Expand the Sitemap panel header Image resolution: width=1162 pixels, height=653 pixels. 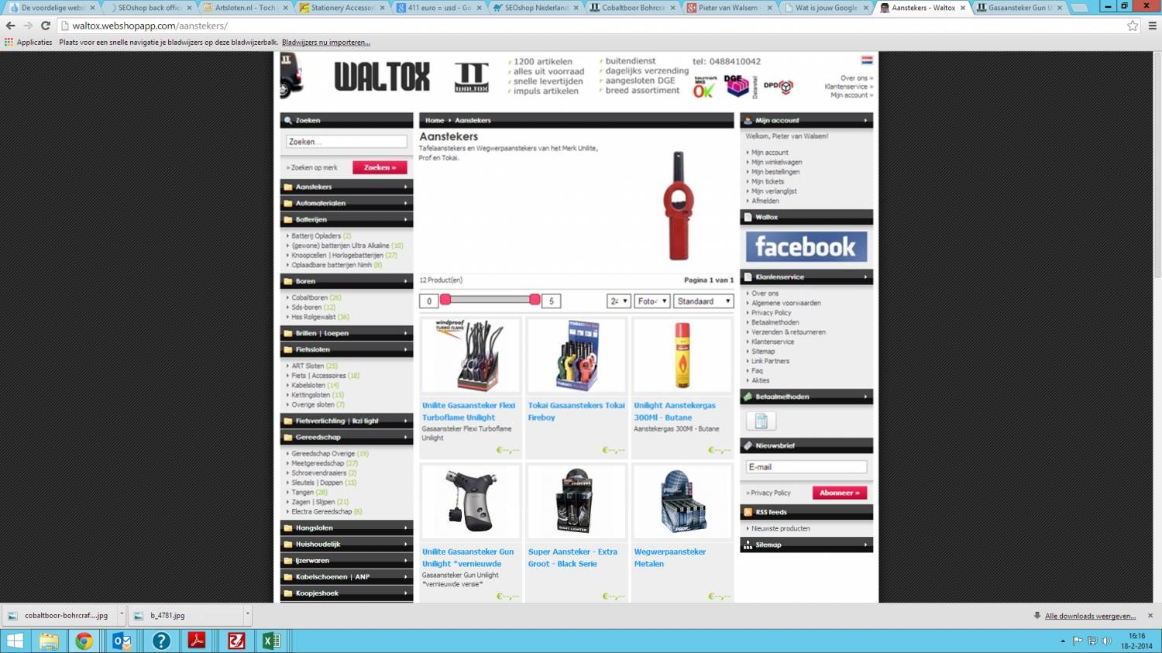click(x=806, y=545)
